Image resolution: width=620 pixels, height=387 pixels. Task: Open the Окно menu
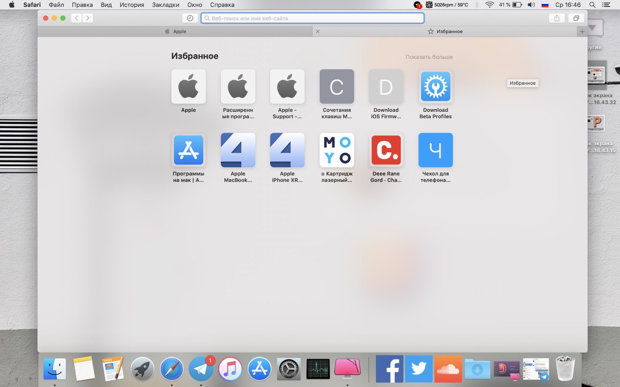point(195,5)
